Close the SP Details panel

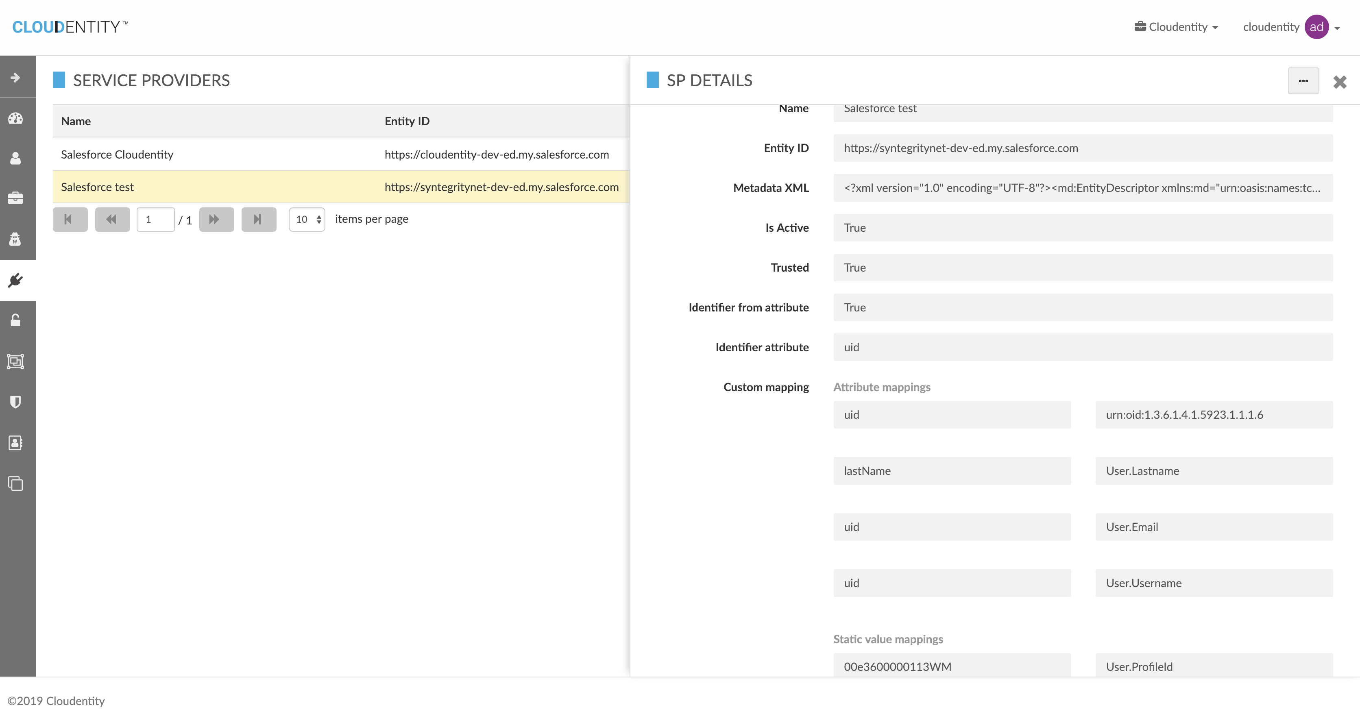[x=1339, y=82]
